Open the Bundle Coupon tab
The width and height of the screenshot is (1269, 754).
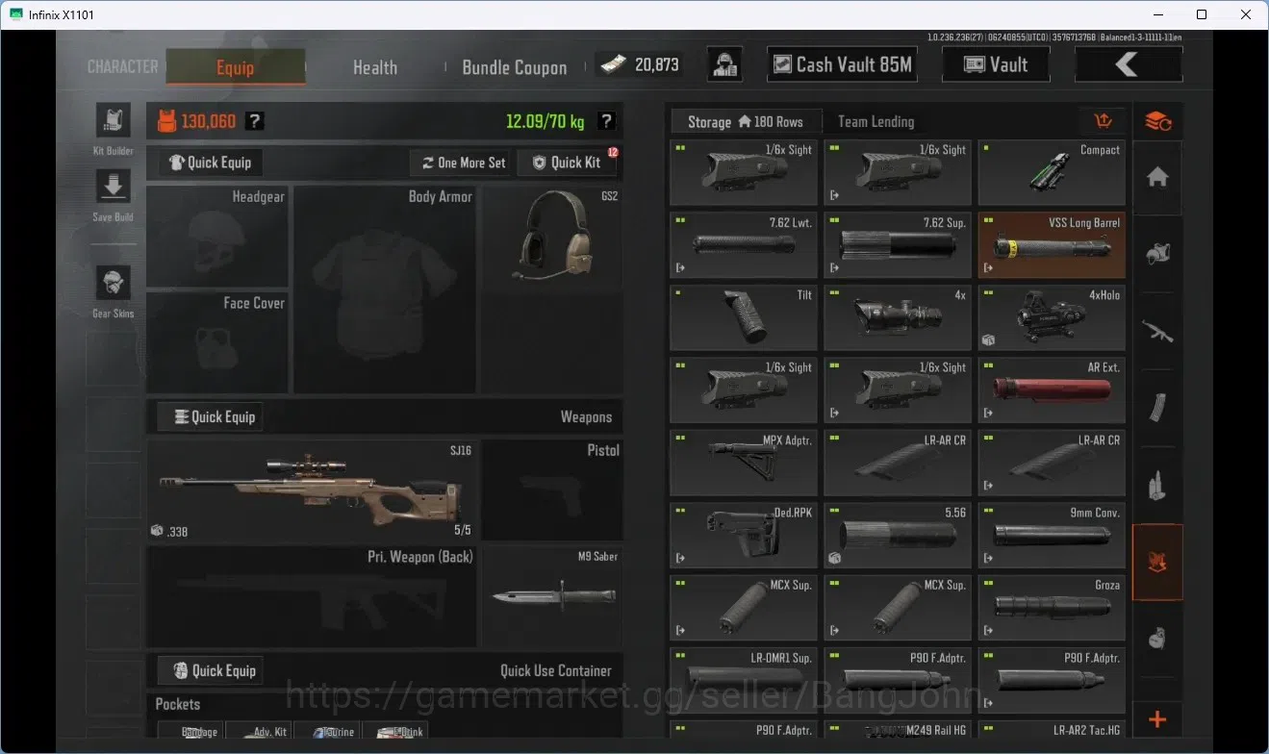point(515,67)
